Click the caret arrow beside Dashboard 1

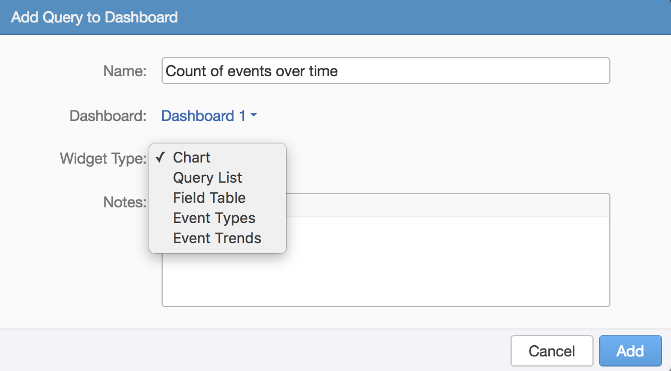[254, 116]
